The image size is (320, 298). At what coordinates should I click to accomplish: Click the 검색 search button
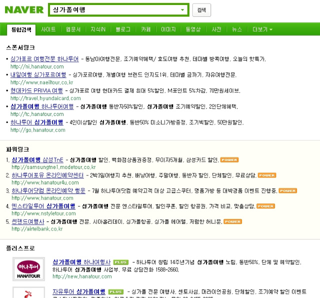201,10
